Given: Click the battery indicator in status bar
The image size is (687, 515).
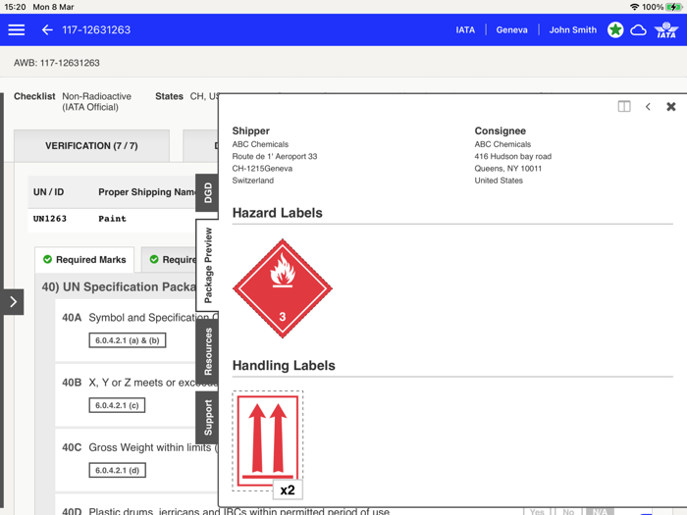Looking at the screenshot, I should click(x=672, y=7).
